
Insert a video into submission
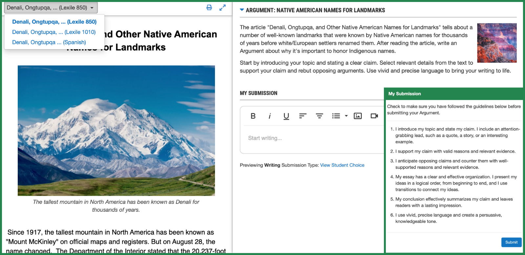(374, 116)
